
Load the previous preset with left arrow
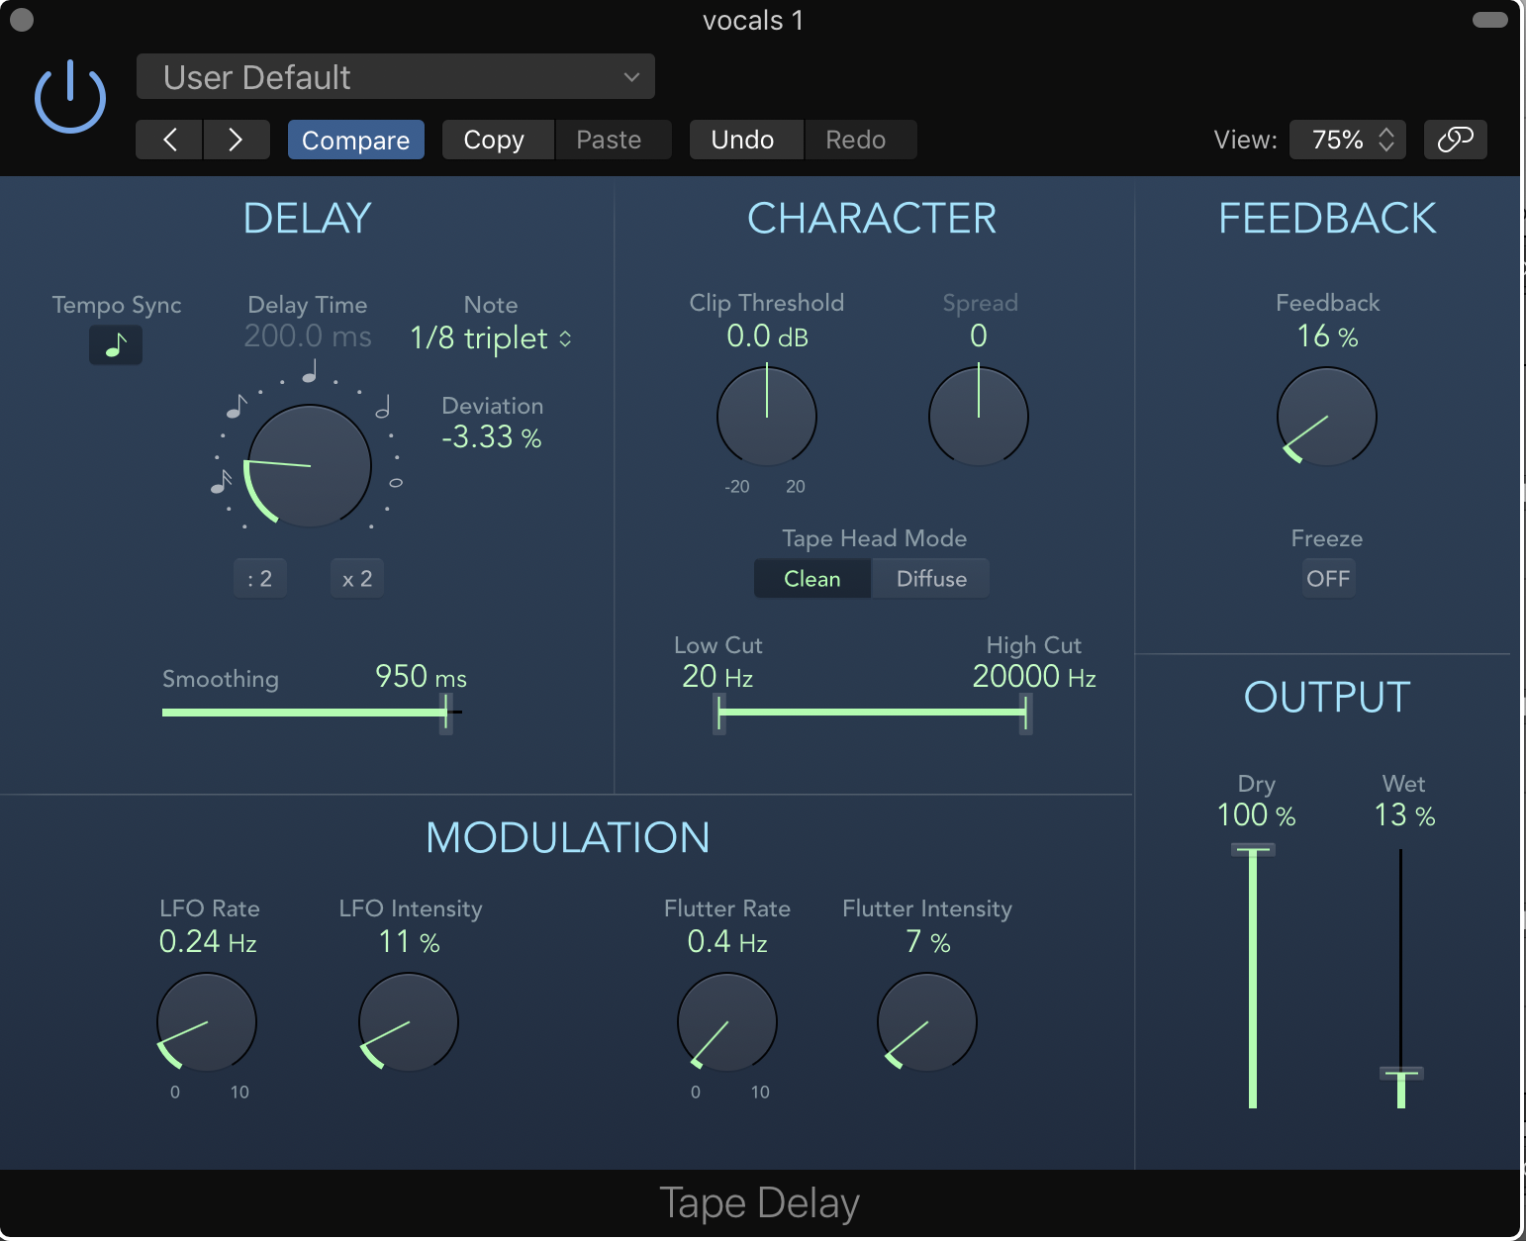click(x=169, y=140)
